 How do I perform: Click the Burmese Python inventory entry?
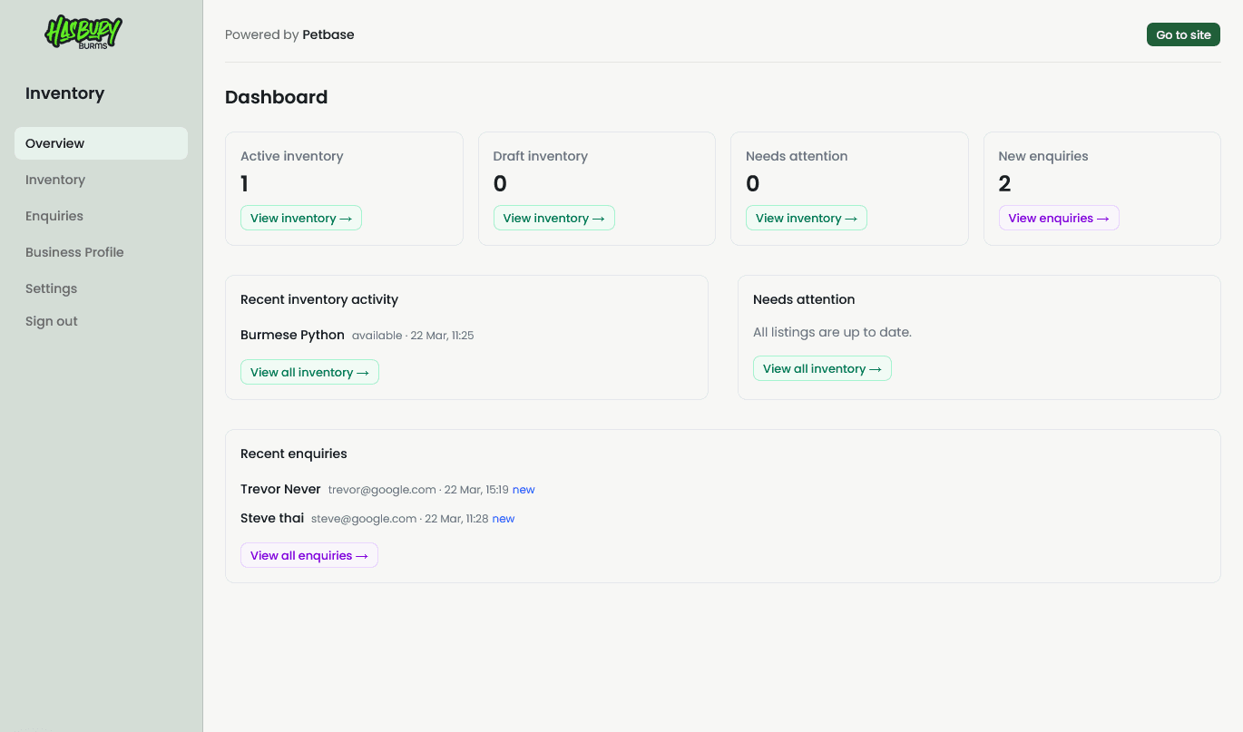click(x=292, y=335)
